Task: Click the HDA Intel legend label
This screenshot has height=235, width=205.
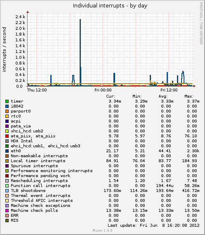Action: (x=22, y=141)
